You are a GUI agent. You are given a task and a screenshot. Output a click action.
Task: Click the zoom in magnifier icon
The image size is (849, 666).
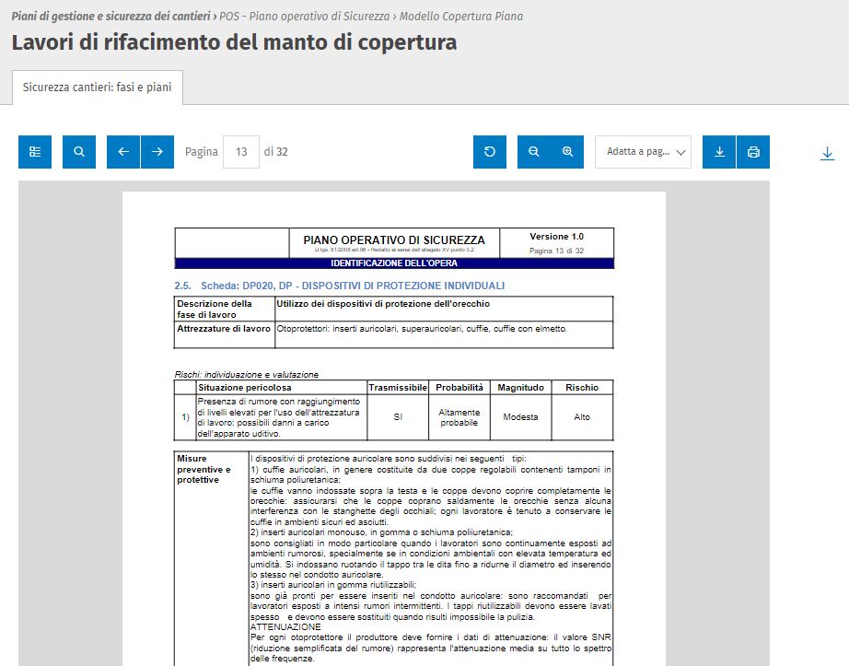point(568,152)
